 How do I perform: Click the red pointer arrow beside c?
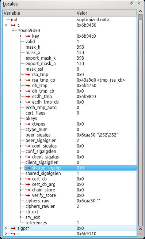(x=13, y=25)
